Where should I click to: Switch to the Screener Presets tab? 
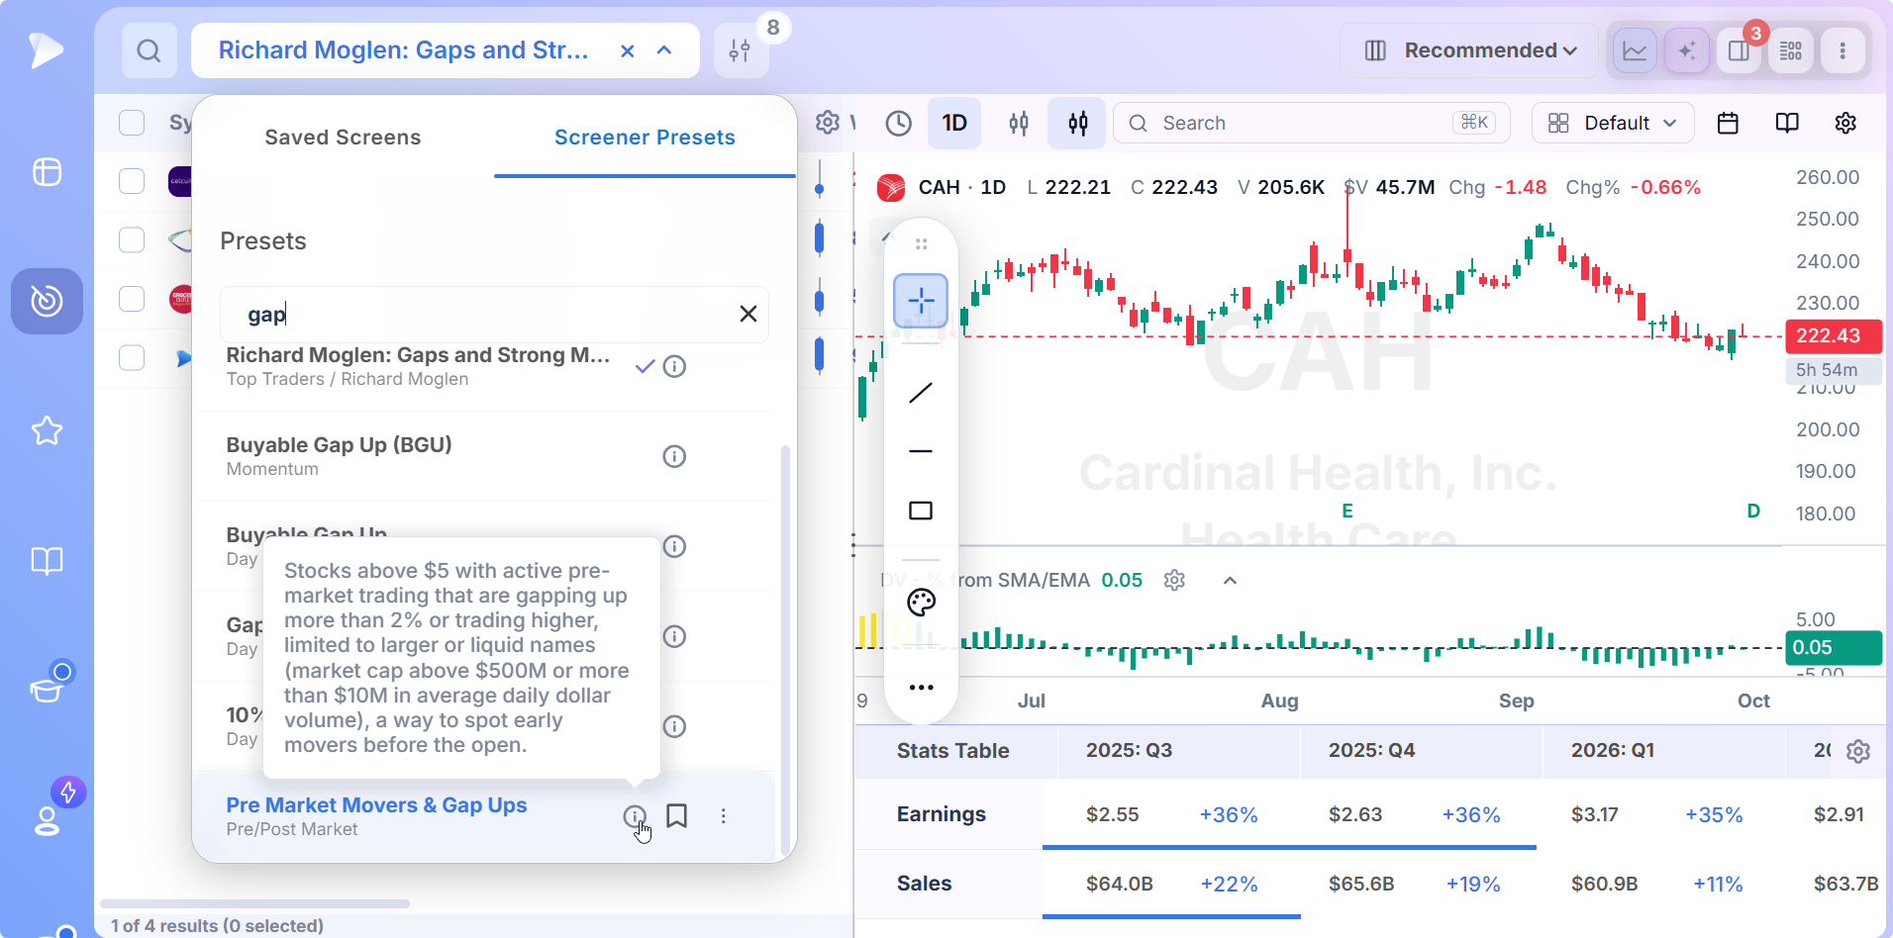pyautogui.click(x=645, y=138)
